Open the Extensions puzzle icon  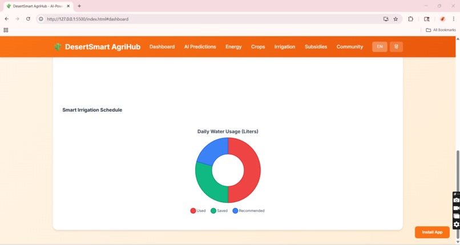tap(410, 19)
